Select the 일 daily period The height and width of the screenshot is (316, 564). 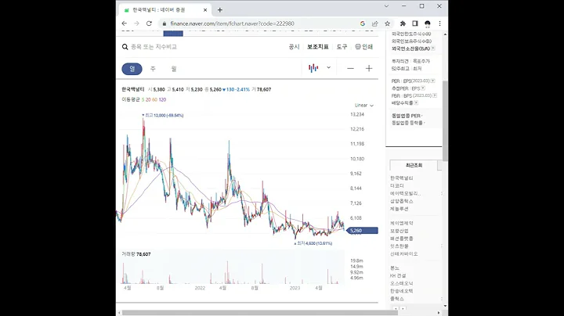pos(132,69)
